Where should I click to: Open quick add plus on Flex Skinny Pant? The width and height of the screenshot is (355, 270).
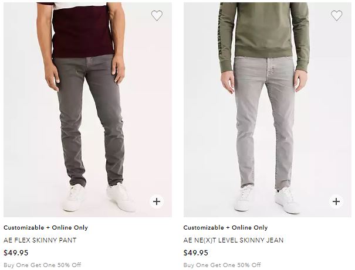pyautogui.click(x=157, y=201)
